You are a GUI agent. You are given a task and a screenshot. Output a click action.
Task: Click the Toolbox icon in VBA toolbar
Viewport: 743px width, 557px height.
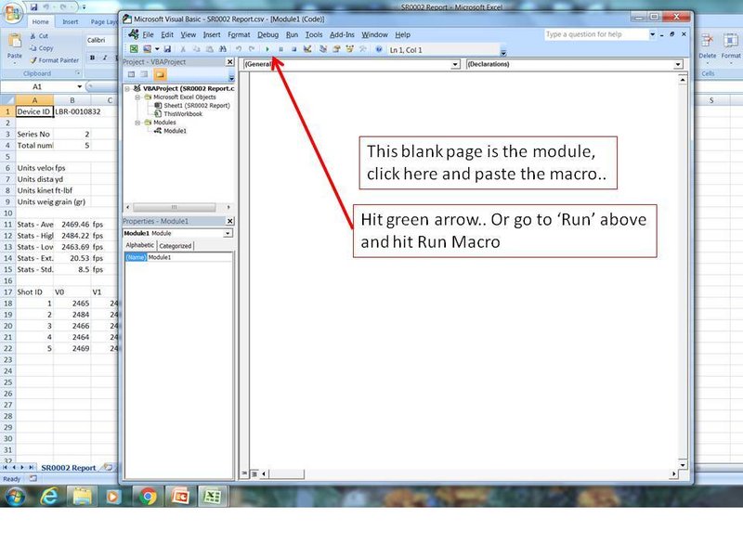pos(363,49)
